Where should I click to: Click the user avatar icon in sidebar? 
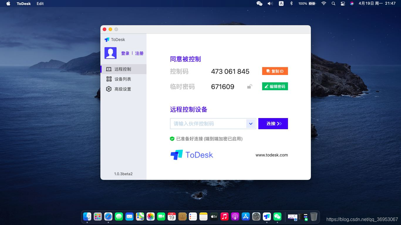tap(110, 53)
